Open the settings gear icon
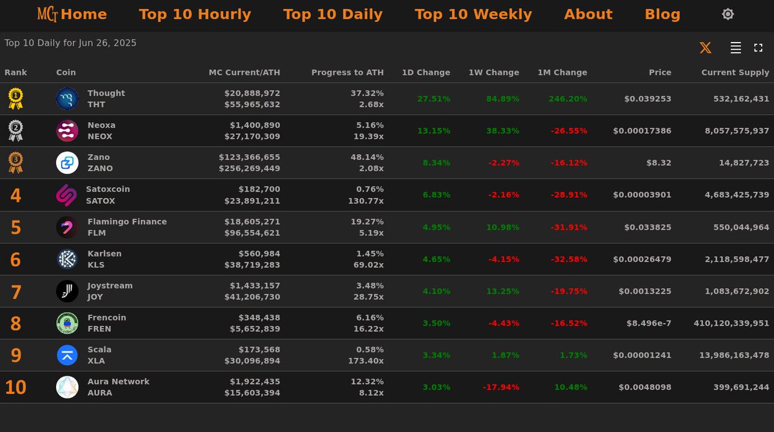The width and height of the screenshot is (774, 432). click(x=728, y=14)
